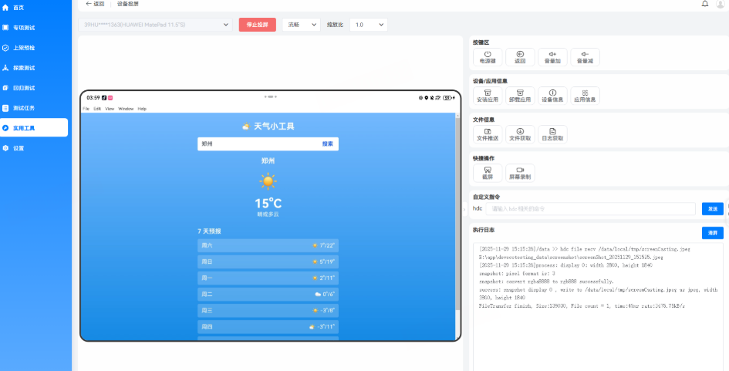Image resolution: width=729 pixels, height=371 pixels.
Task: Click the 03:59 clock on device
Action: click(x=93, y=98)
